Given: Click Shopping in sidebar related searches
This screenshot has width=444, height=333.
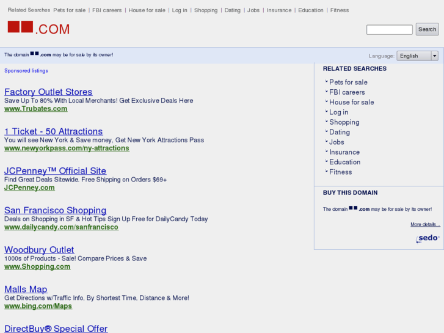Looking at the screenshot, I should pyautogui.click(x=344, y=122).
